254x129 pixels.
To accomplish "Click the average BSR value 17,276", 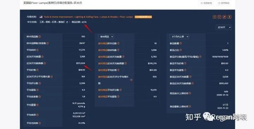I will [82, 50].
